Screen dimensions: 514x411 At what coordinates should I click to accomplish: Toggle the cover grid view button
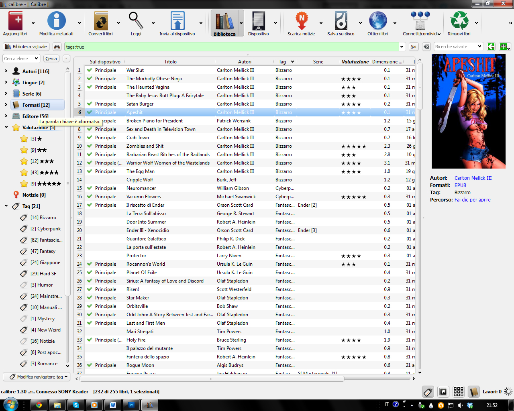click(459, 392)
